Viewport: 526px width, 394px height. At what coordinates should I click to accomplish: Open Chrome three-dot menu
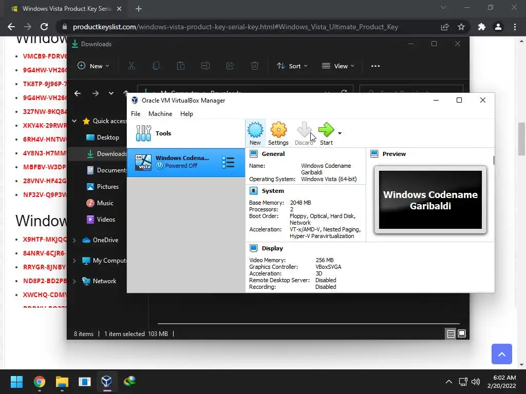pos(515,27)
